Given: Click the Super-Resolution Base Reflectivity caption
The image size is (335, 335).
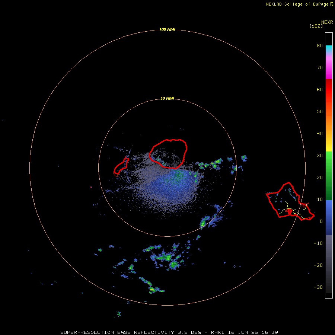Looking at the screenshot, I should click(x=169, y=332).
